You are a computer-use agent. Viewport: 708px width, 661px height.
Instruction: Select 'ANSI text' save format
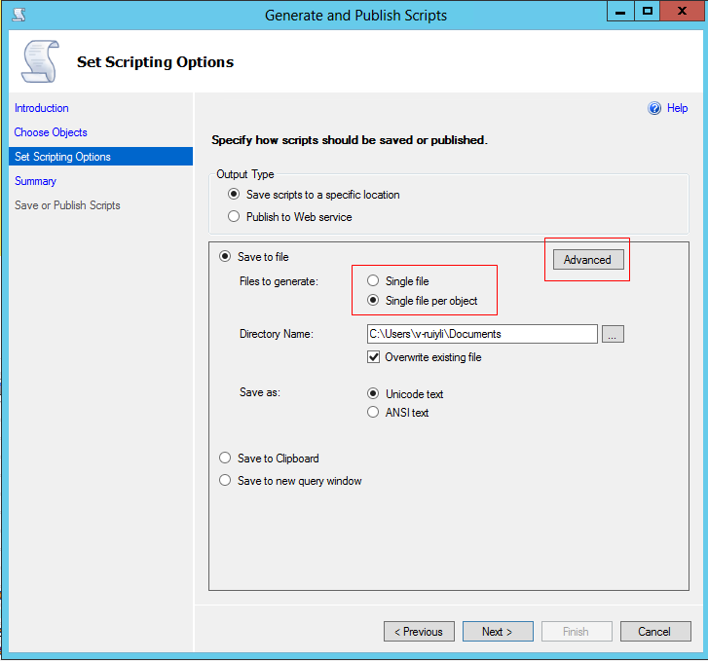click(373, 413)
